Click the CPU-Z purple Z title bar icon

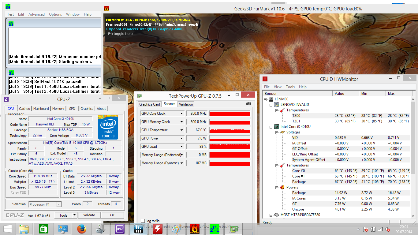coord(6,99)
